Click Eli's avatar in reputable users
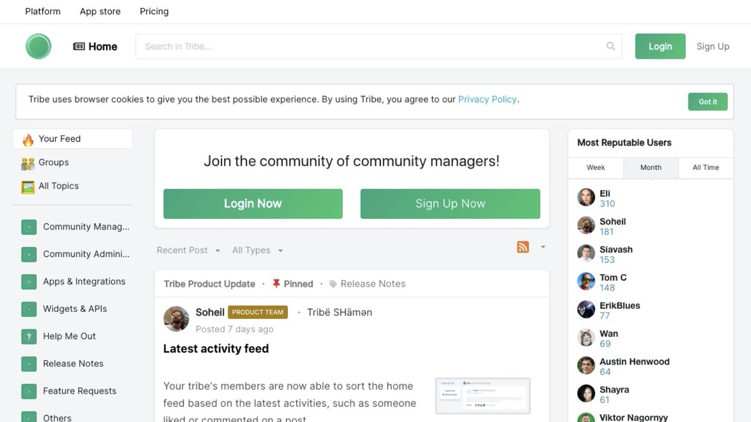This screenshot has height=422, width=751. (x=586, y=198)
